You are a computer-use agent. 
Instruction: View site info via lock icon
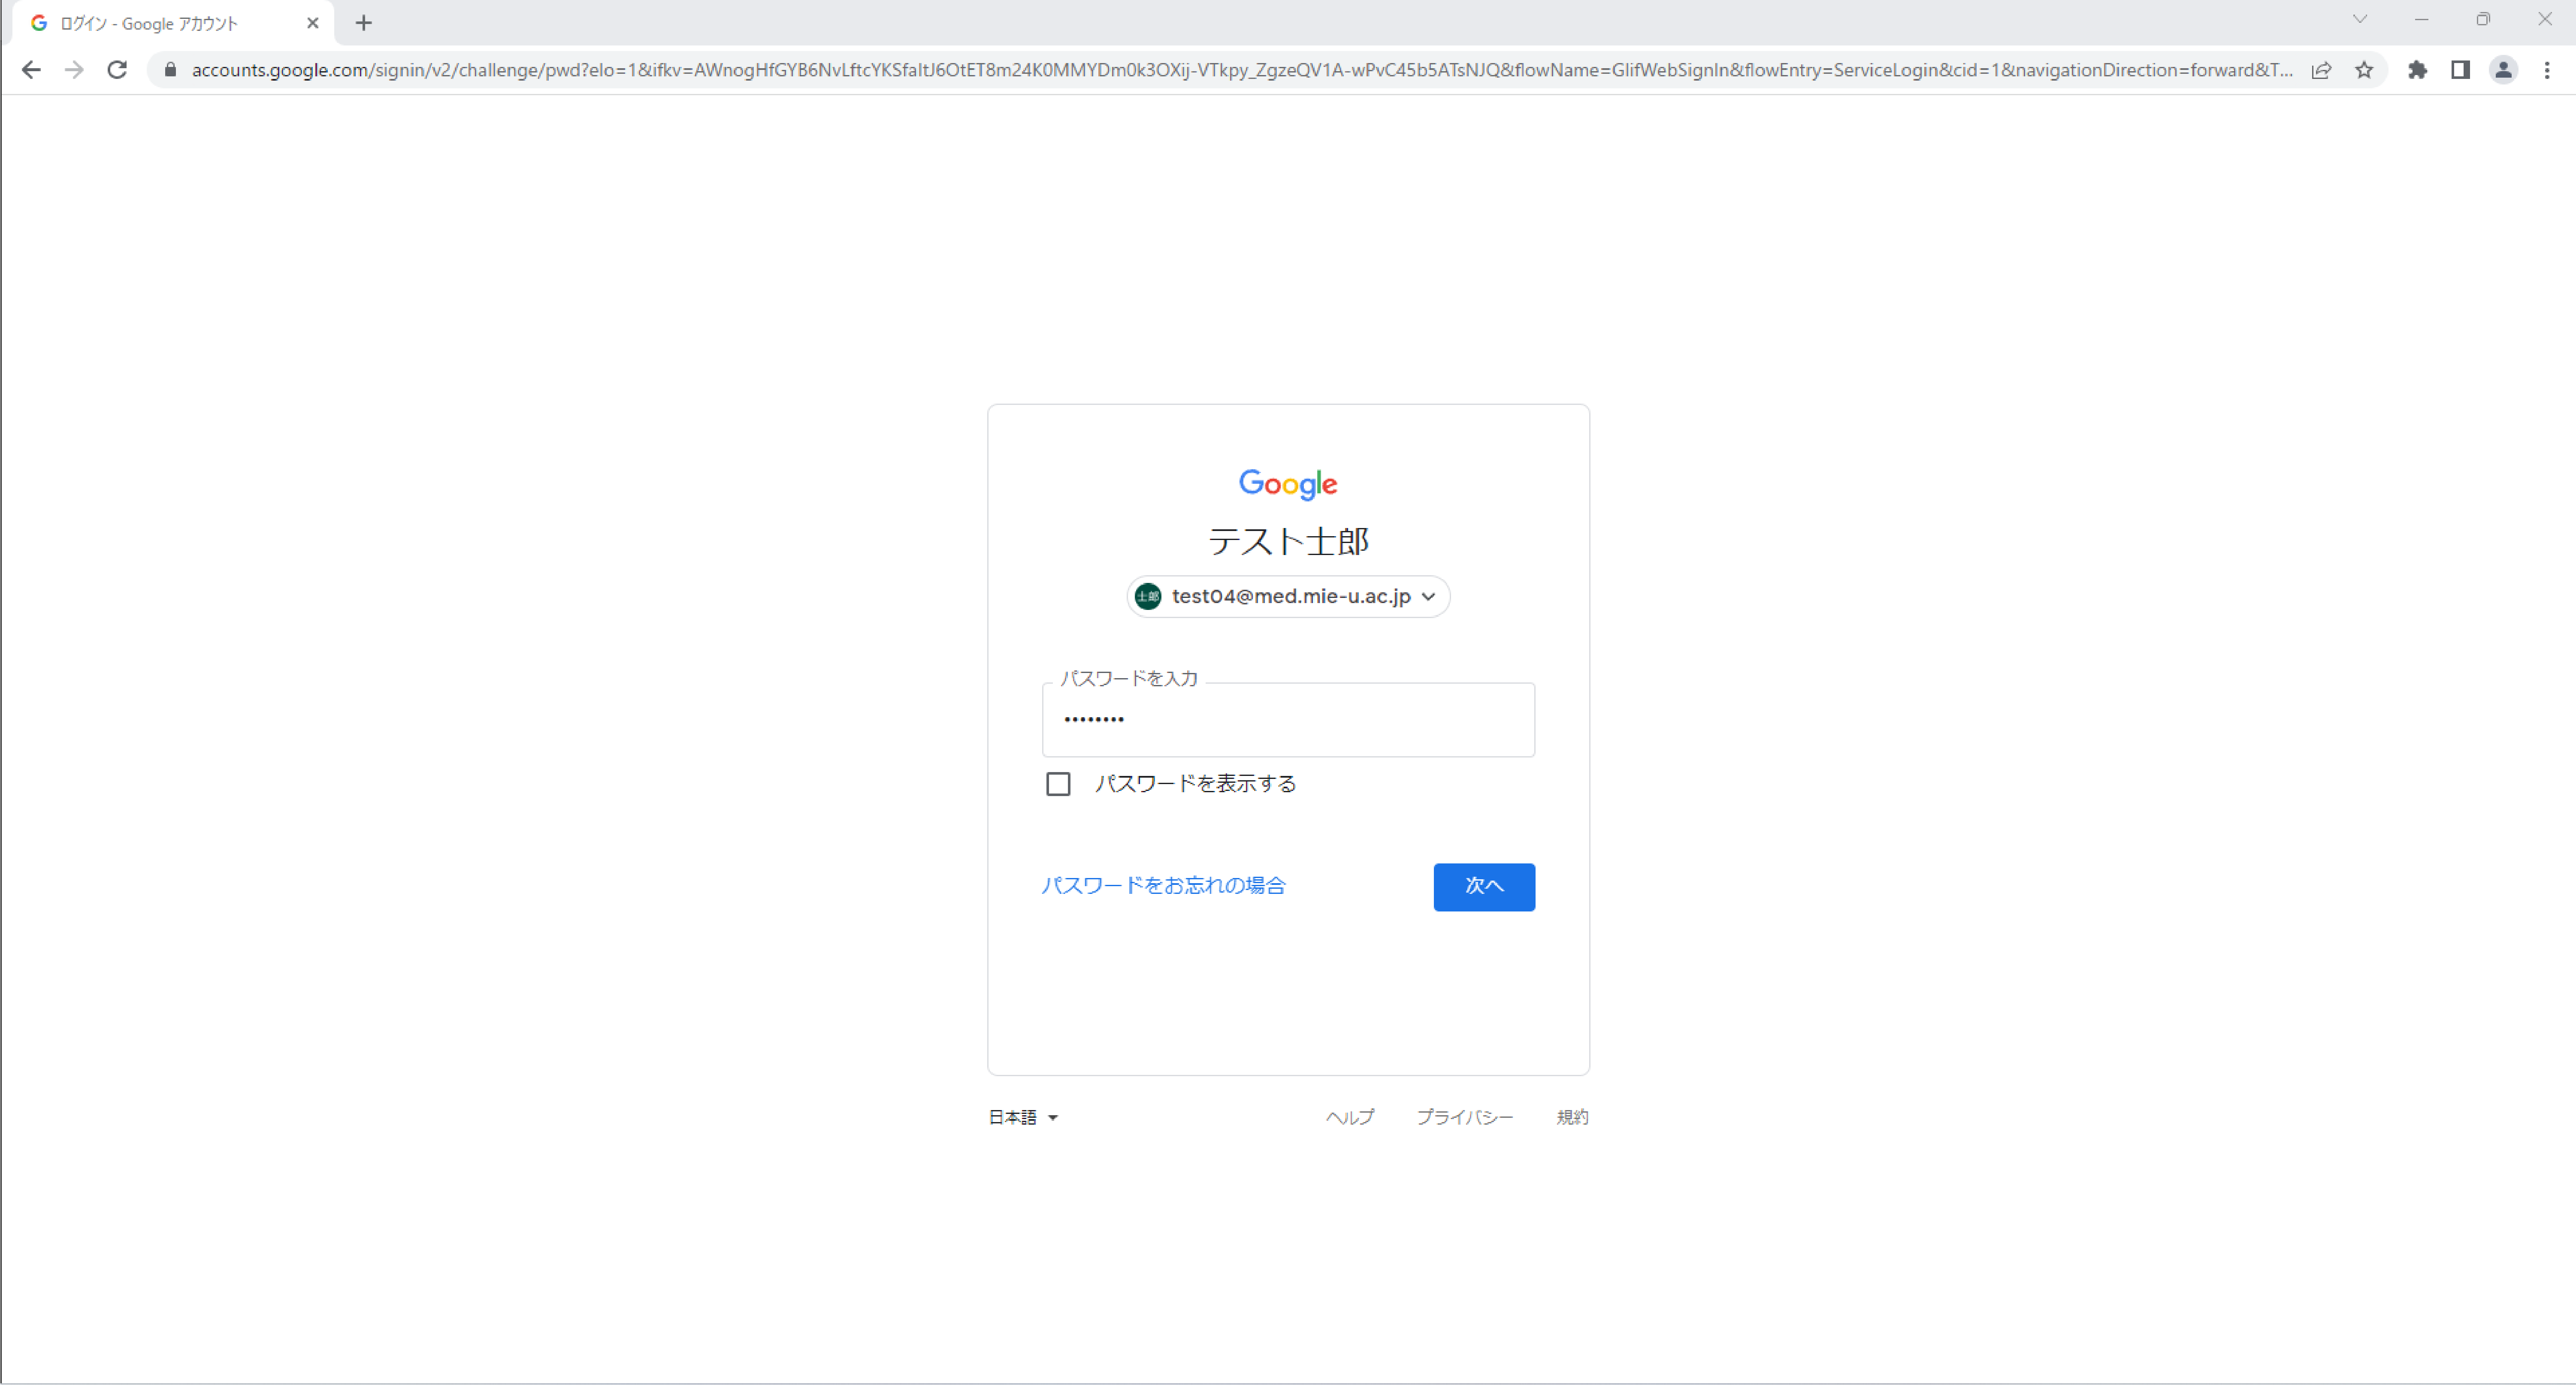170,70
